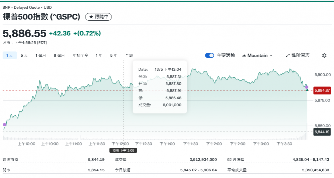Click the 13/5 下午12:05 crosshair time label
The height and width of the screenshot is (178, 334).
pos(124,150)
